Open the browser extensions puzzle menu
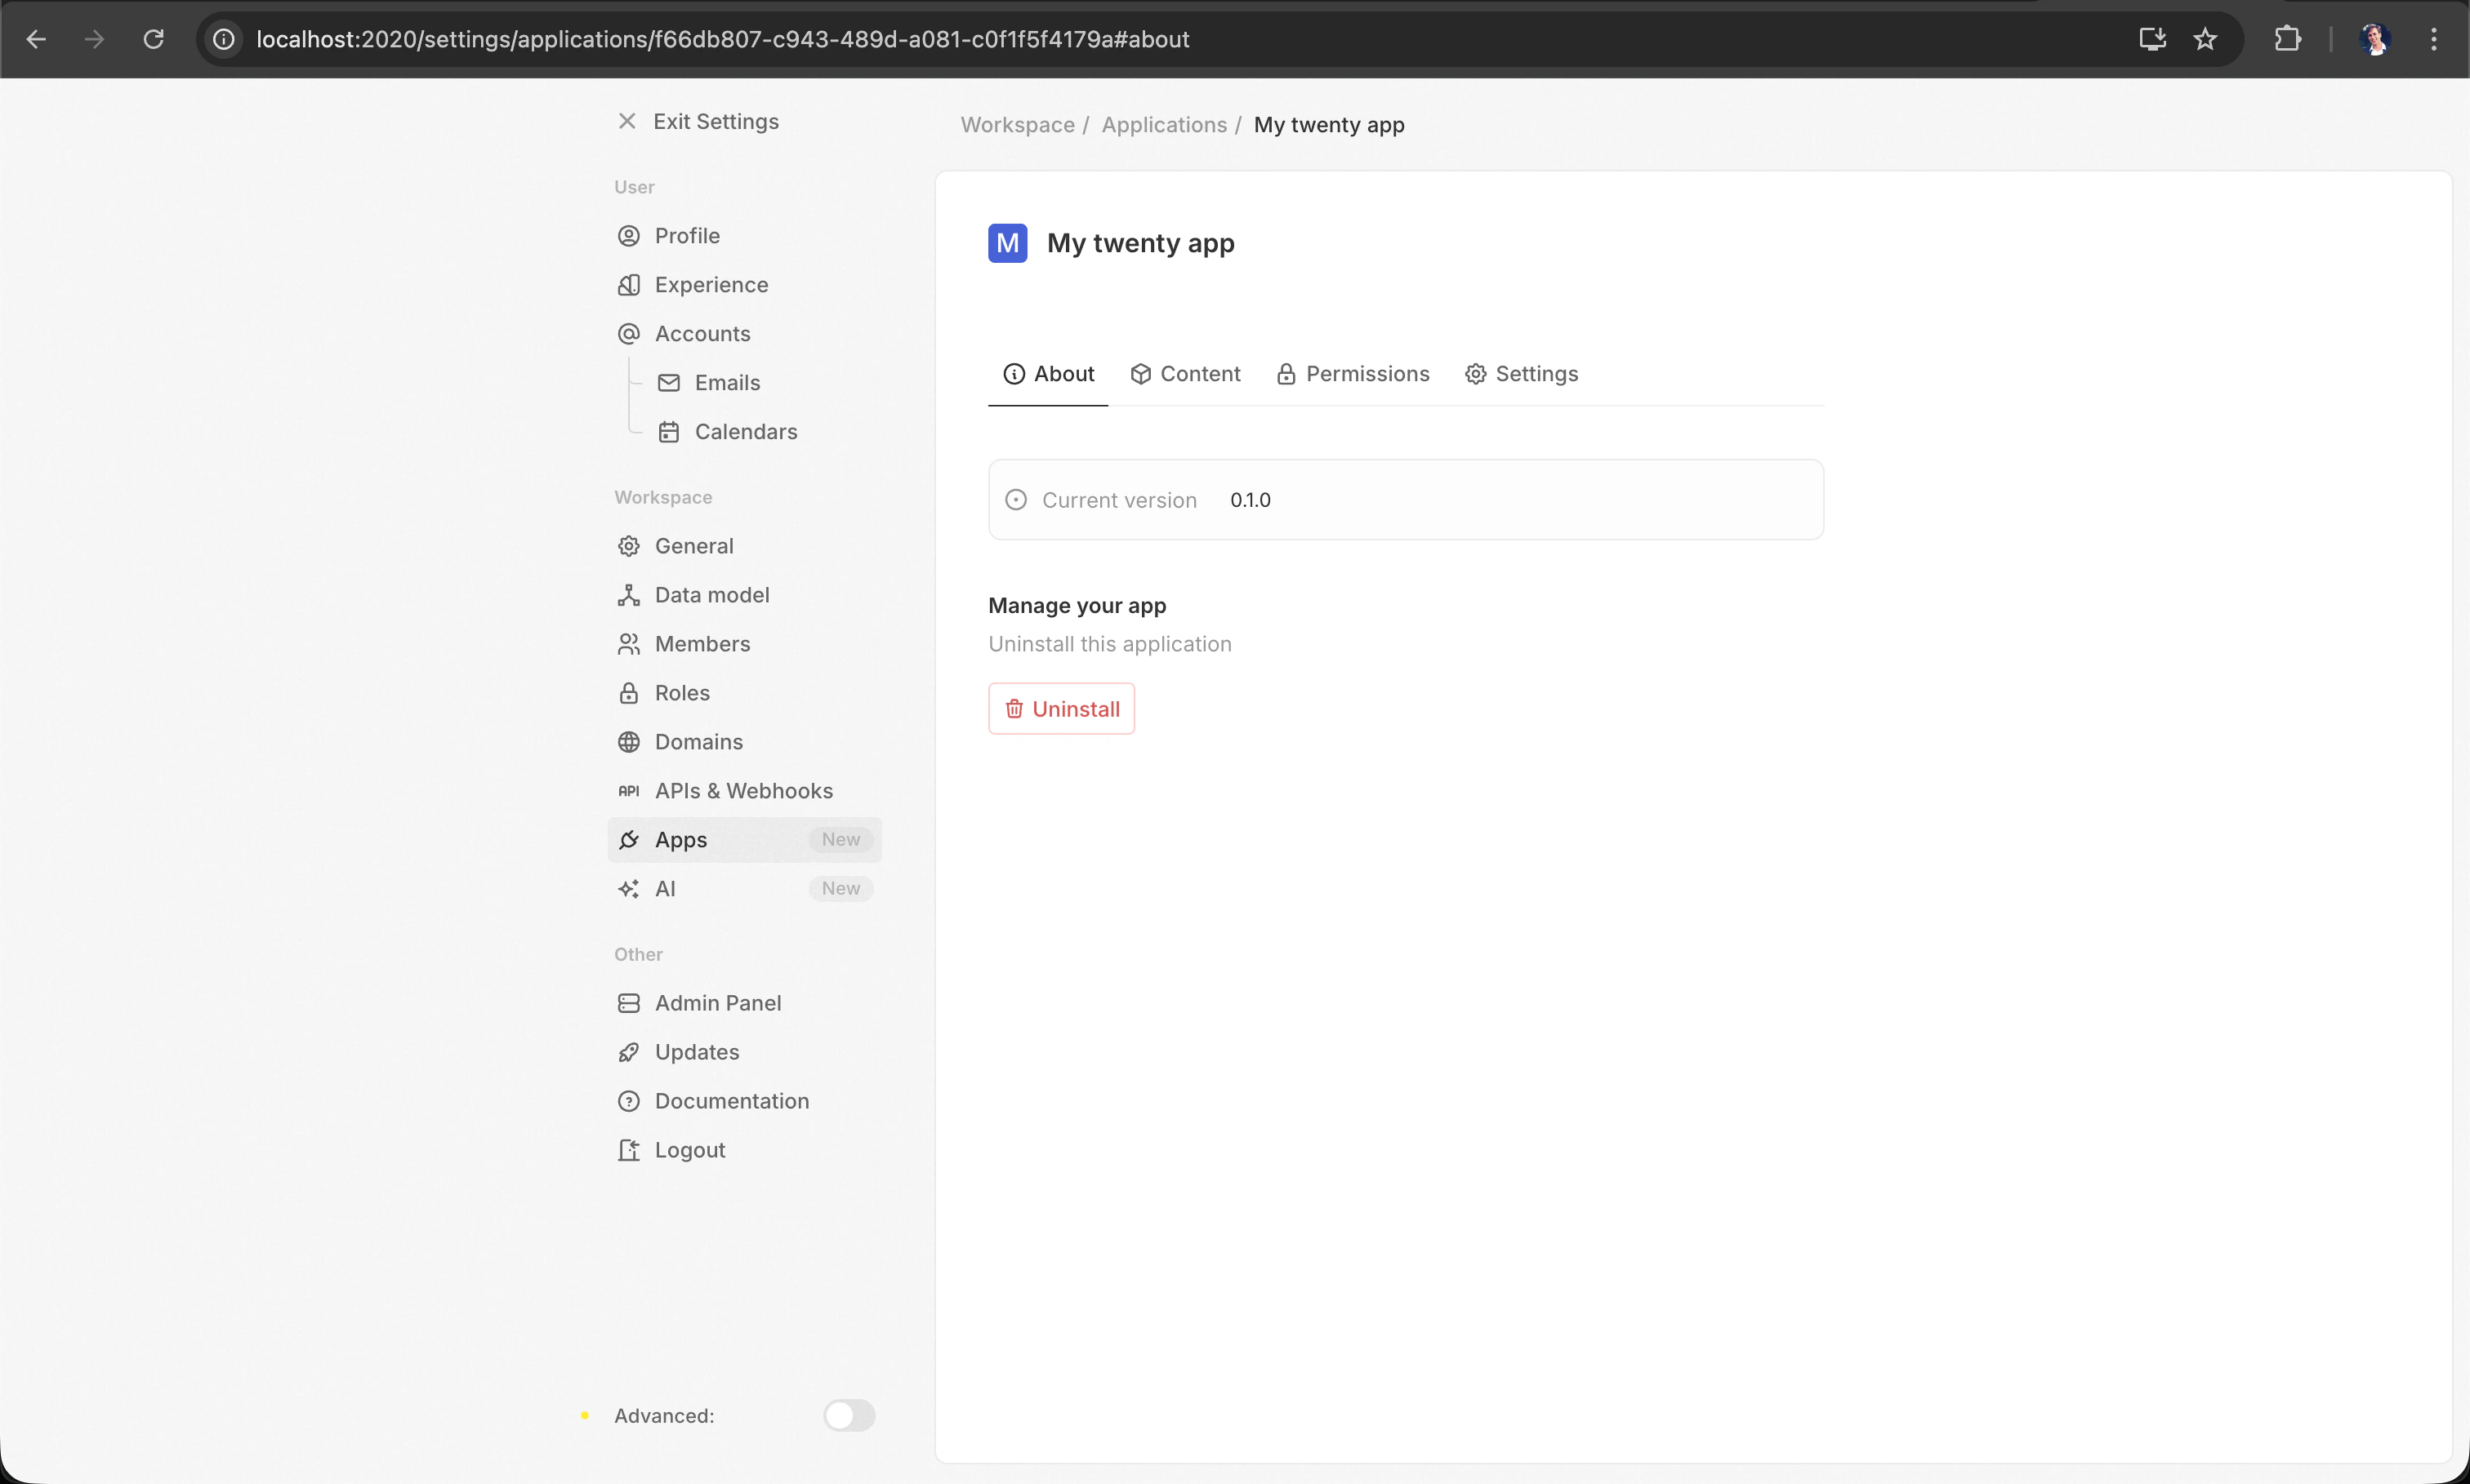This screenshot has height=1484, width=2470. coord(2288,39)
